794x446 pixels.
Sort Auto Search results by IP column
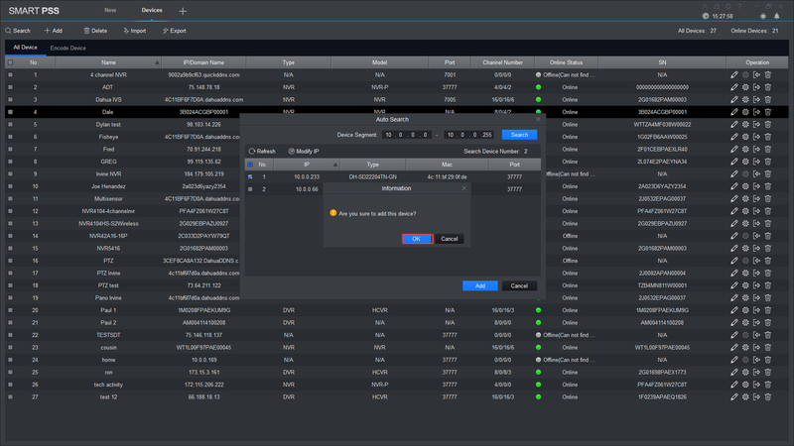306,164
